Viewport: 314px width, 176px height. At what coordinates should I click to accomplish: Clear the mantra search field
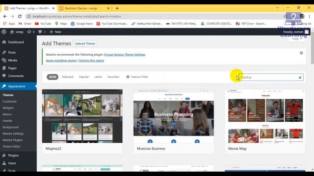(x=300, y=77)
